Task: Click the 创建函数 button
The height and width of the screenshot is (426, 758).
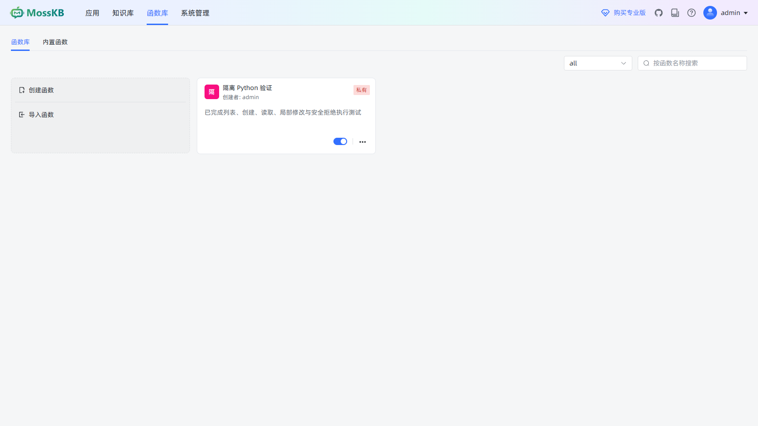Action: click(100, 90)
